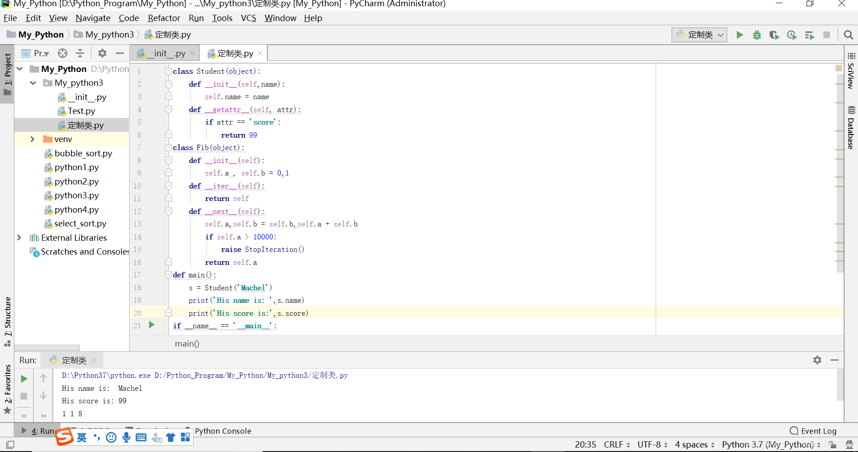The width and height of the screenshot is (858, 452).
Task: Click the disabled stop square in toolbar
Action: 827,35
